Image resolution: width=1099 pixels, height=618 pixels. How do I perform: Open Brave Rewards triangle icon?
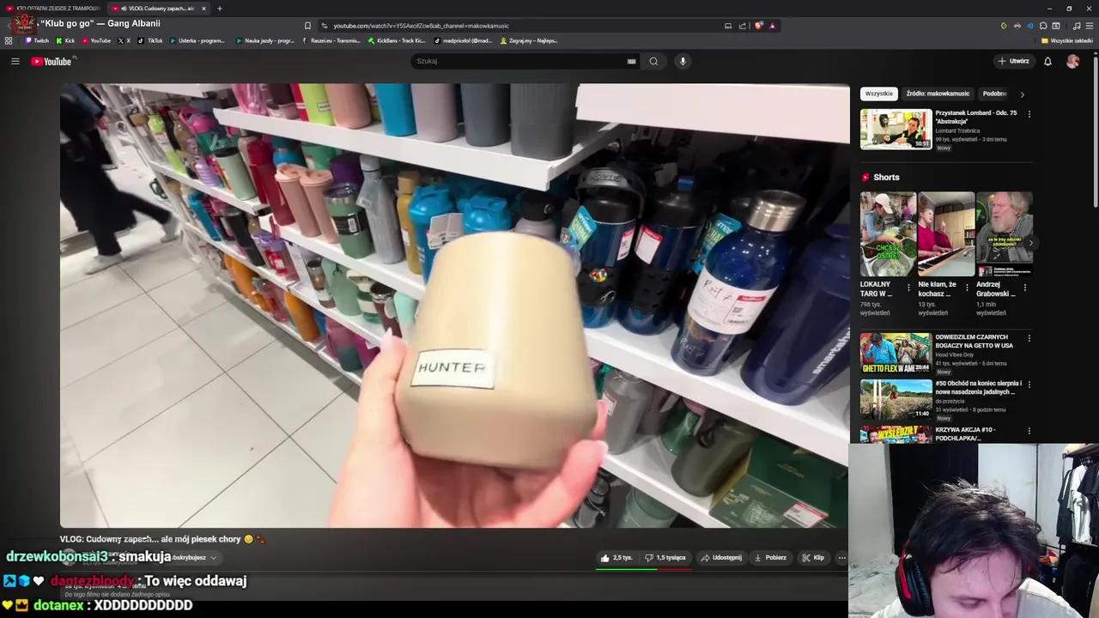(772, 26)
